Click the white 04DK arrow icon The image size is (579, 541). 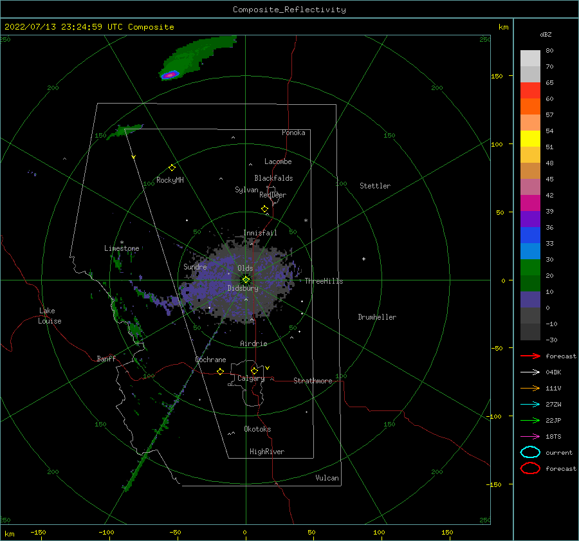[530, 372]
